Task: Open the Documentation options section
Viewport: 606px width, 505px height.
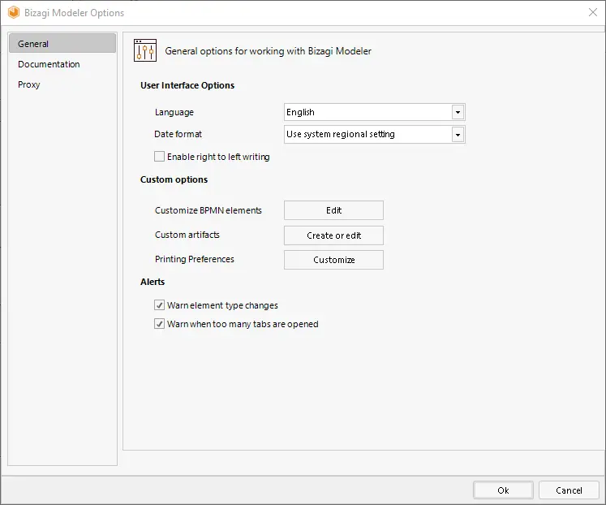Action: 49,64
